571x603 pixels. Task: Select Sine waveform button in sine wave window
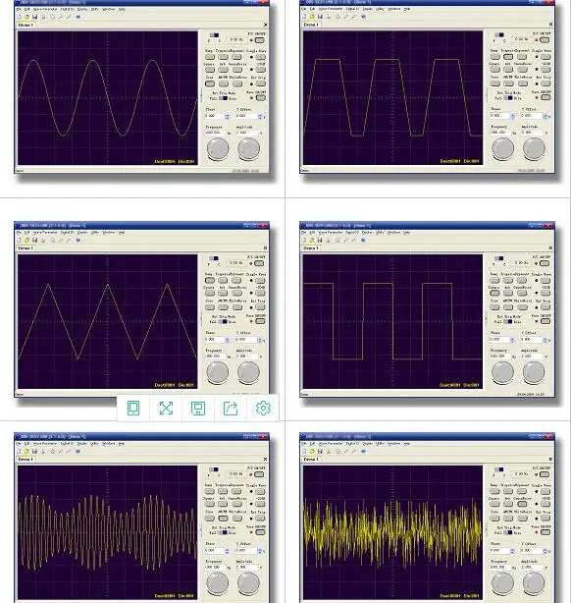(x=210, y=83)
